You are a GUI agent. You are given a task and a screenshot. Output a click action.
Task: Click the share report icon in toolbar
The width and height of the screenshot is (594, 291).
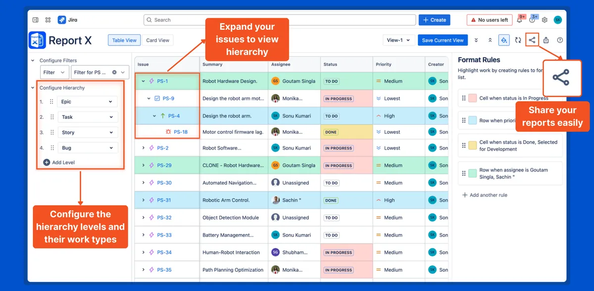[532, 40]
